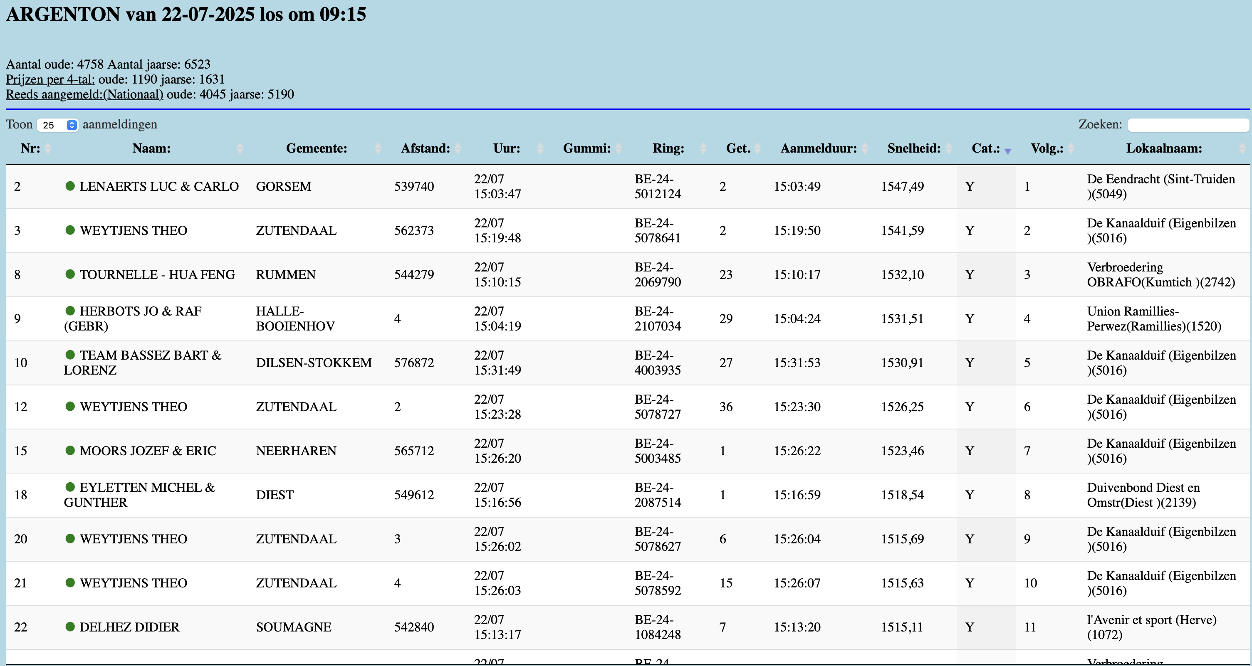Screen dimensions: 1252x666
Task: Sort table by Aanmelduur: column header
Action: (x=818, y=149)
